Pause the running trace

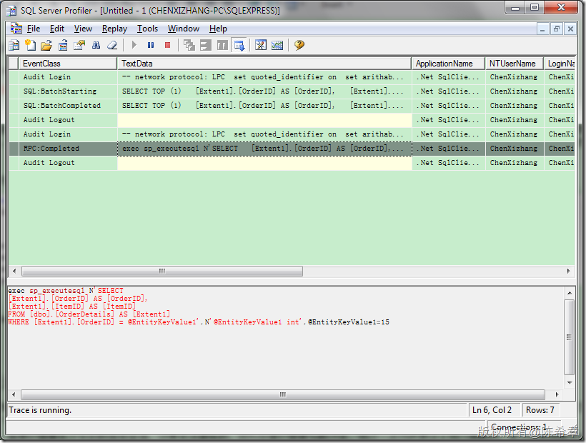(x=151, y=45)
